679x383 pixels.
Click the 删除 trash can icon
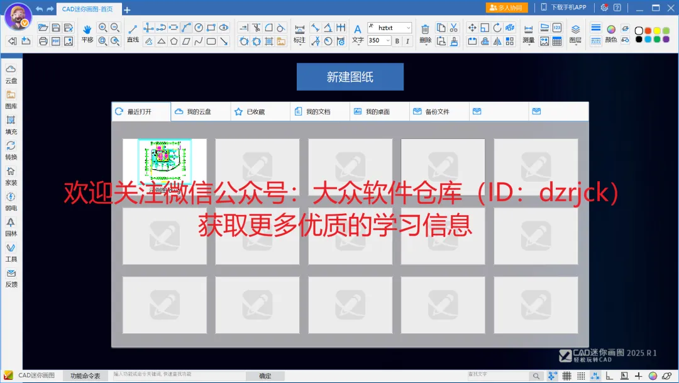click(x=425, y=34)
